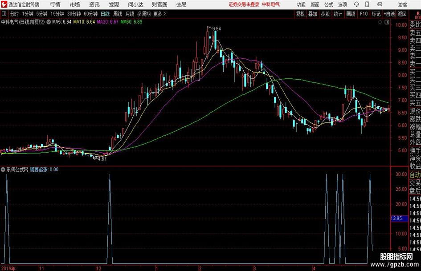Open the 市场 menu

click(75, 4)
